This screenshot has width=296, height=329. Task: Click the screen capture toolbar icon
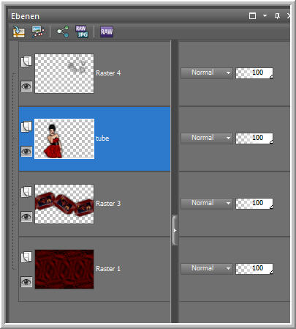38,32
